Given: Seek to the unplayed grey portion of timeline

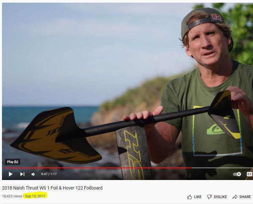Looking at the screenshot, I should [222, 168].
